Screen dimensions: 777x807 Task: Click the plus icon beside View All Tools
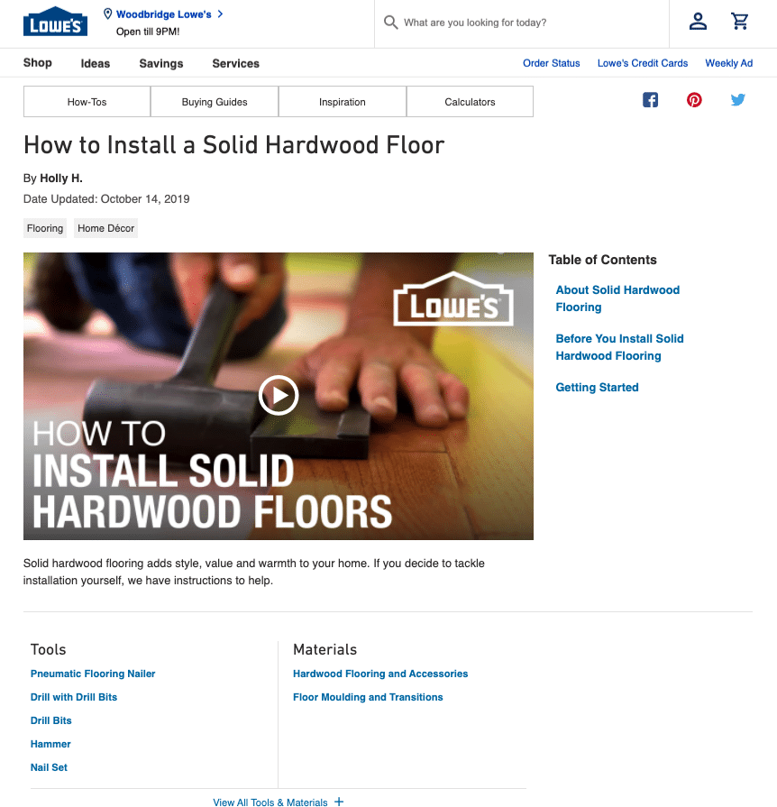coord(339,802)
